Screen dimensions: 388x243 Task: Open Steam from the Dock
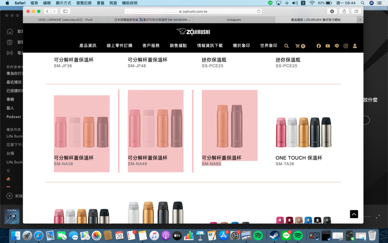click(x=274, y=235)
